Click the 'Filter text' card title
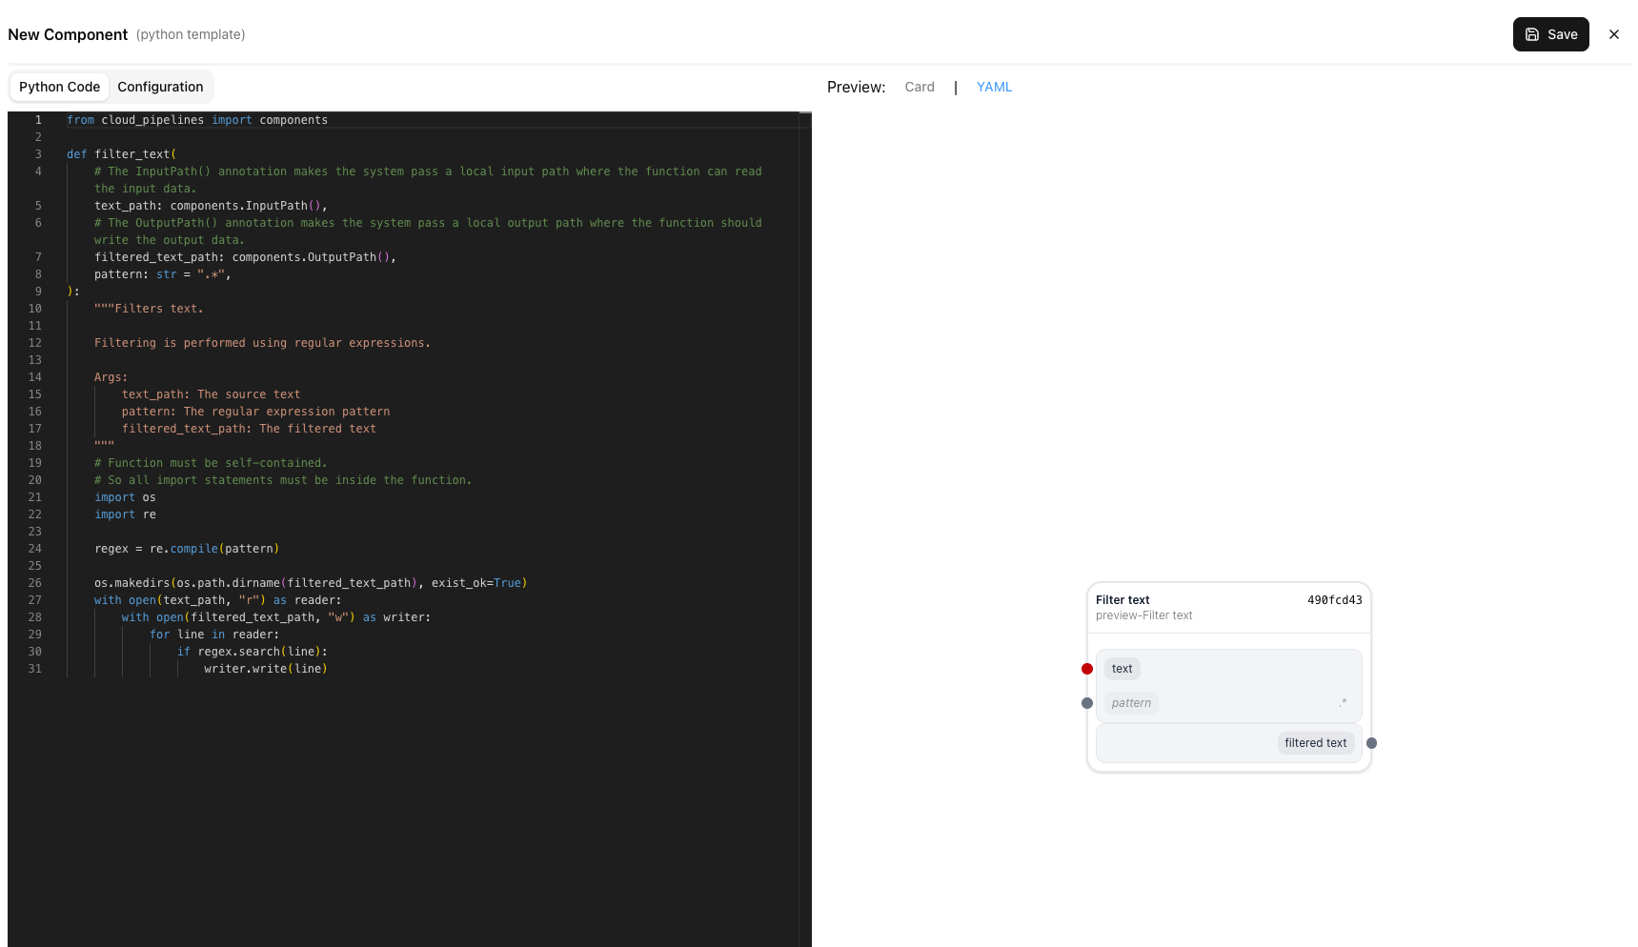This screenshot has width=1638, height=947. (1122, 599)
